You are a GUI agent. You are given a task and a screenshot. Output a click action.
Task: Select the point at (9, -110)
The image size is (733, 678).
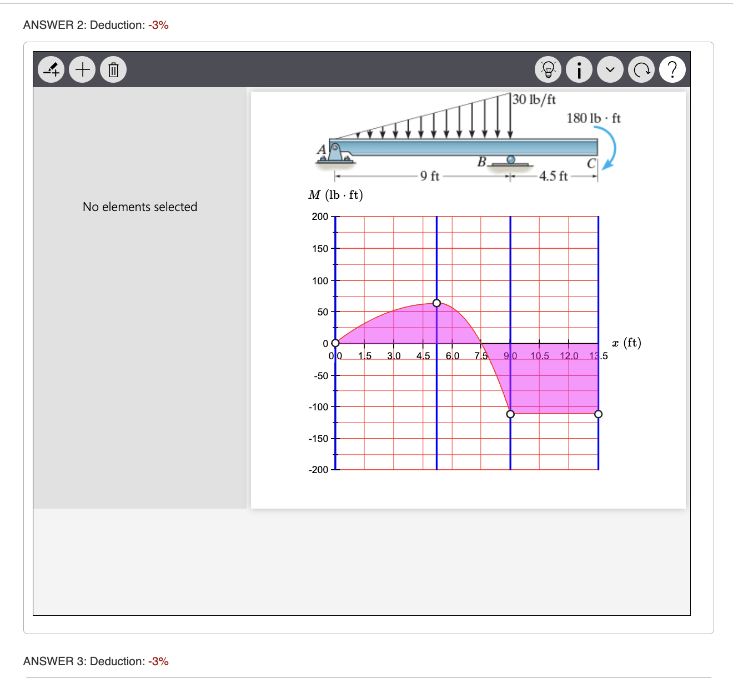(x=510, y=414)
